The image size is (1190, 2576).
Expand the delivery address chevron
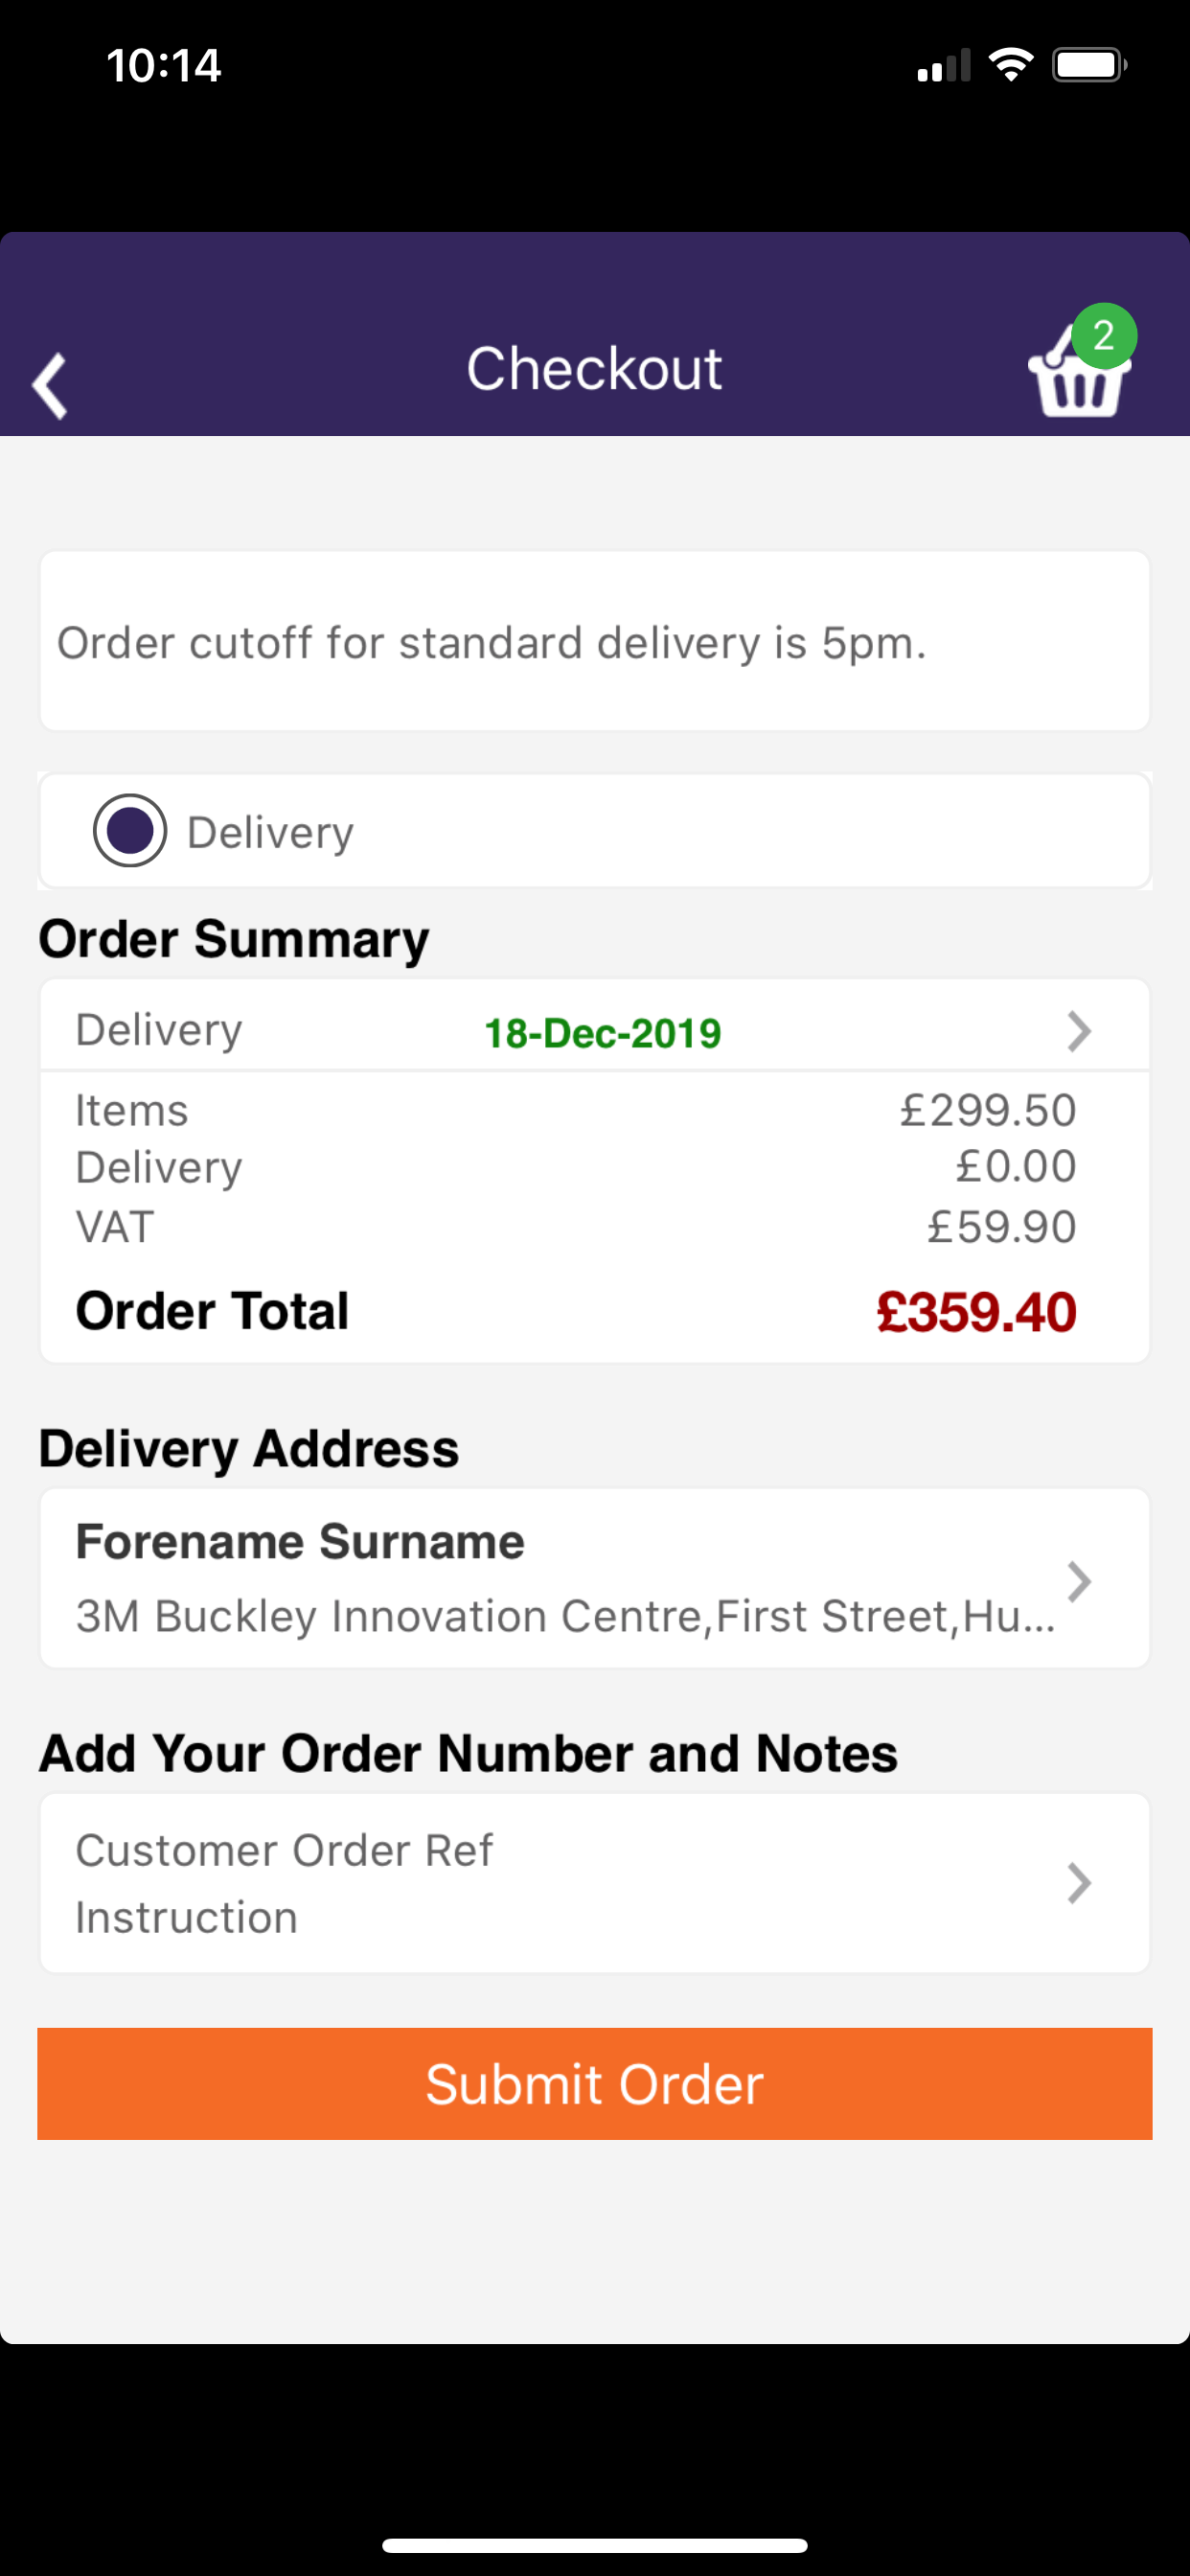coord(1079,1582)
